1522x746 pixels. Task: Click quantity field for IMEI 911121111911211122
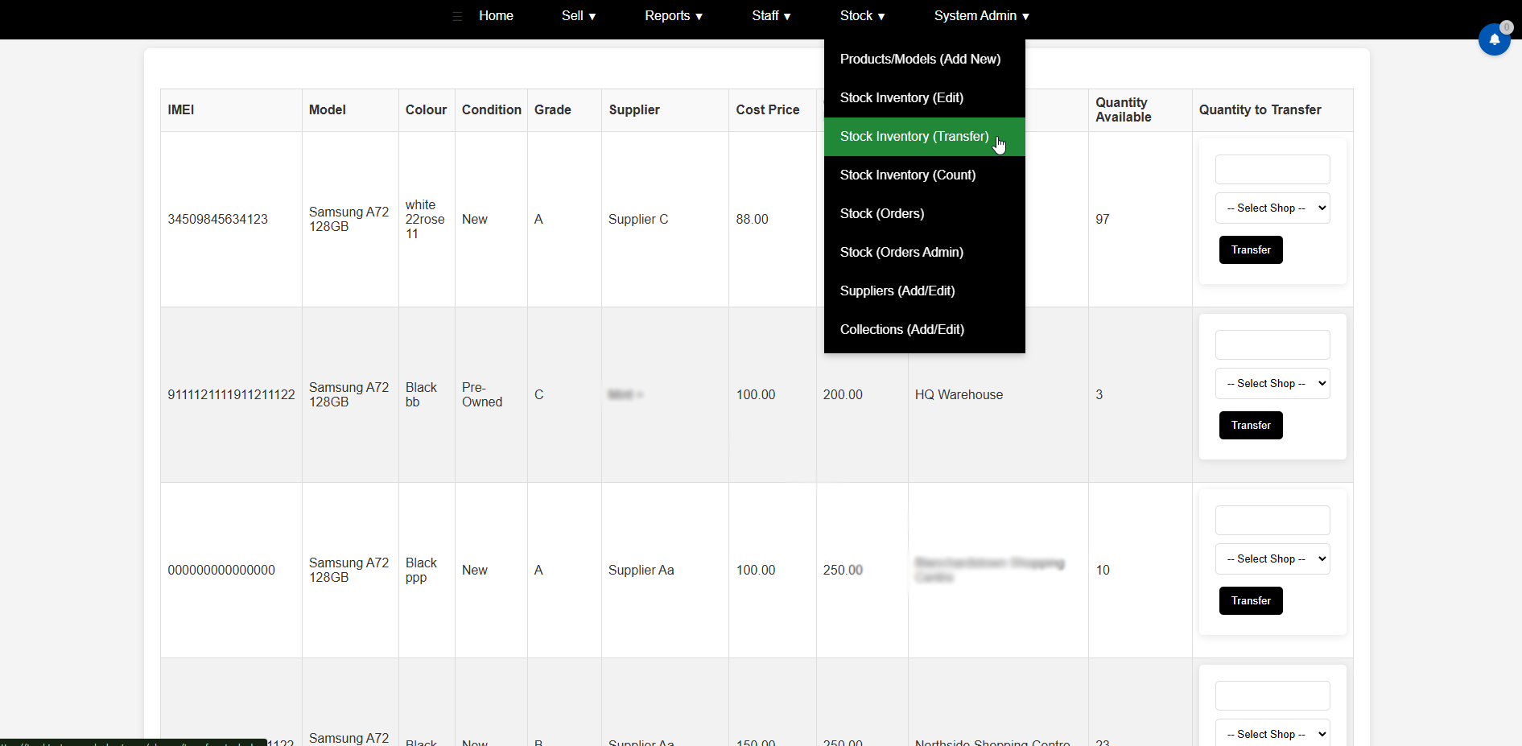click(1272, 345)
